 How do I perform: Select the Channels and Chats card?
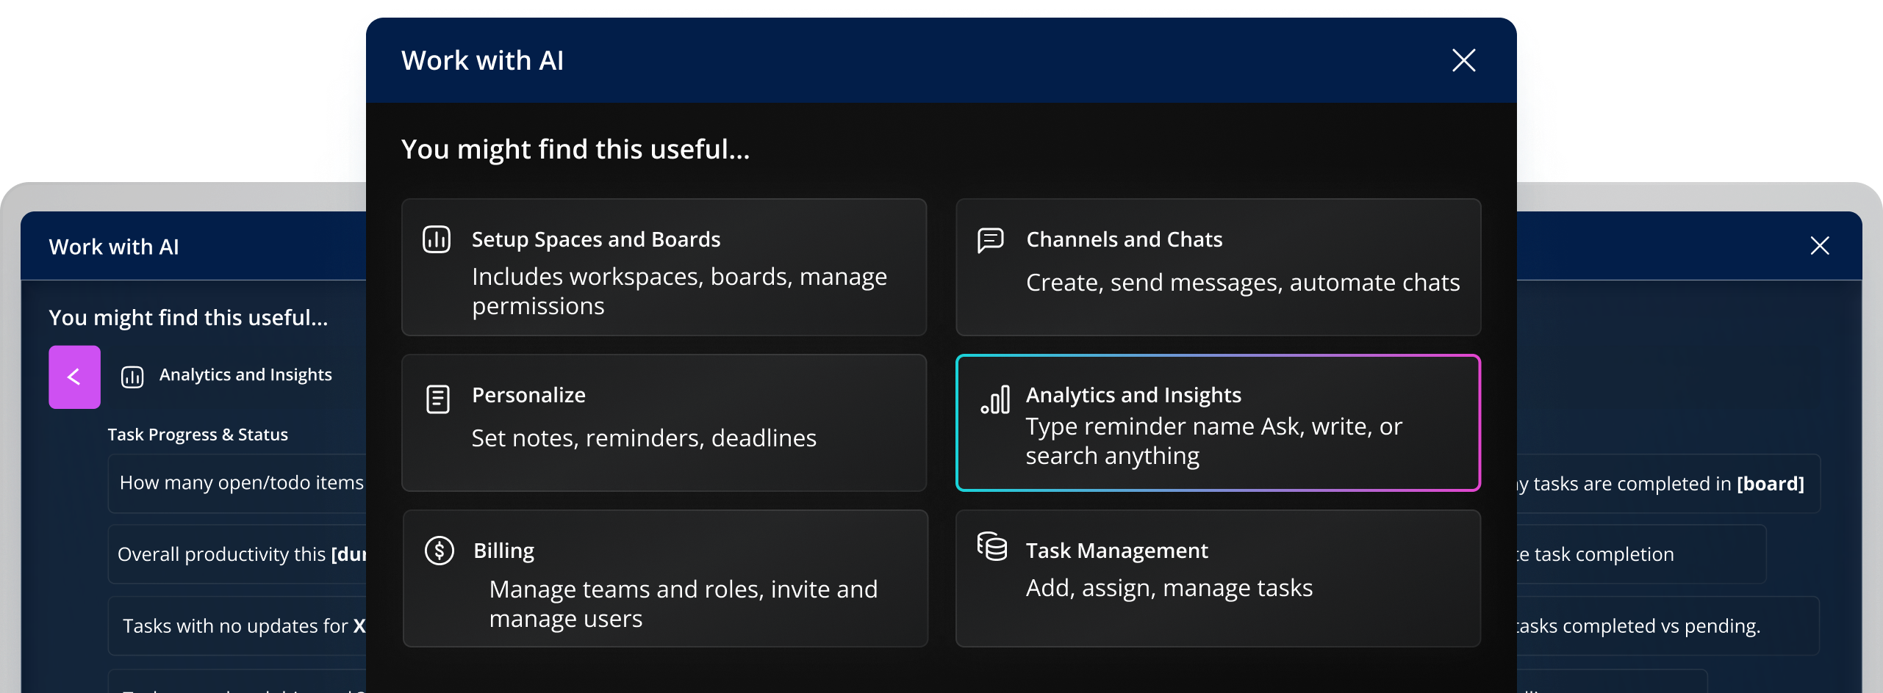pyautogui.click(x=1218, y=267)
